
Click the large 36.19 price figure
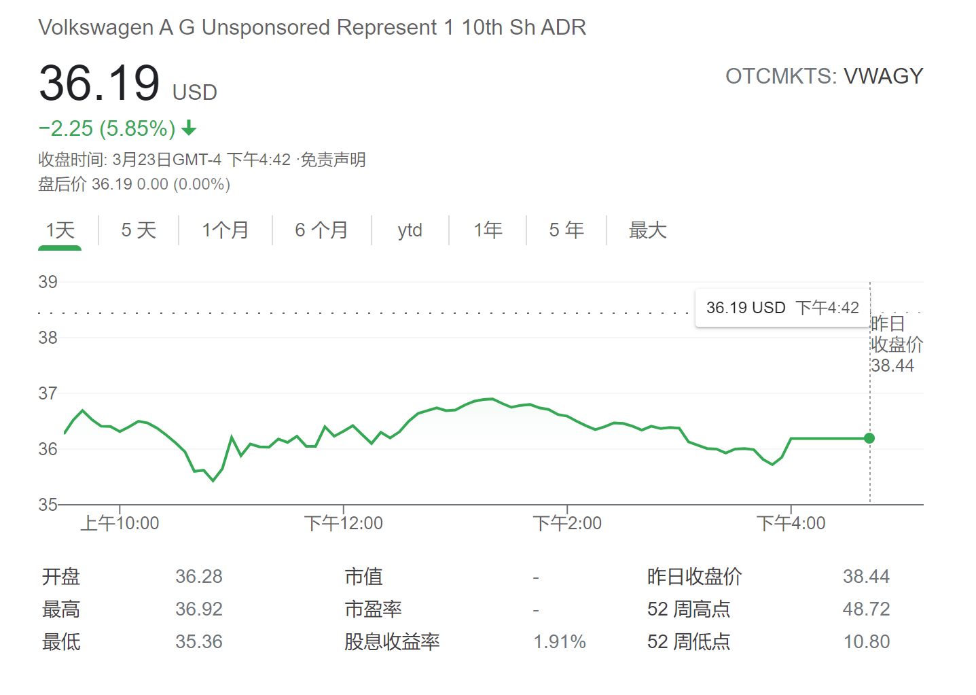pyautogui.click(x=99, y=84)
